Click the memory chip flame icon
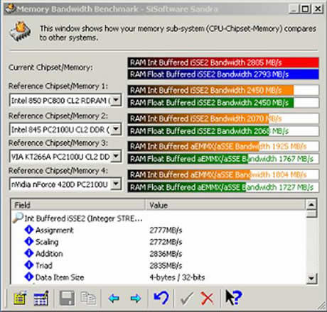Screen dimensions: 327x312 (x=21, y=32)
